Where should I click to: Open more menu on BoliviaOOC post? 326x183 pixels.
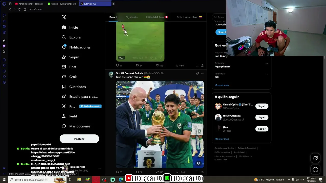[x=202, y=73]
